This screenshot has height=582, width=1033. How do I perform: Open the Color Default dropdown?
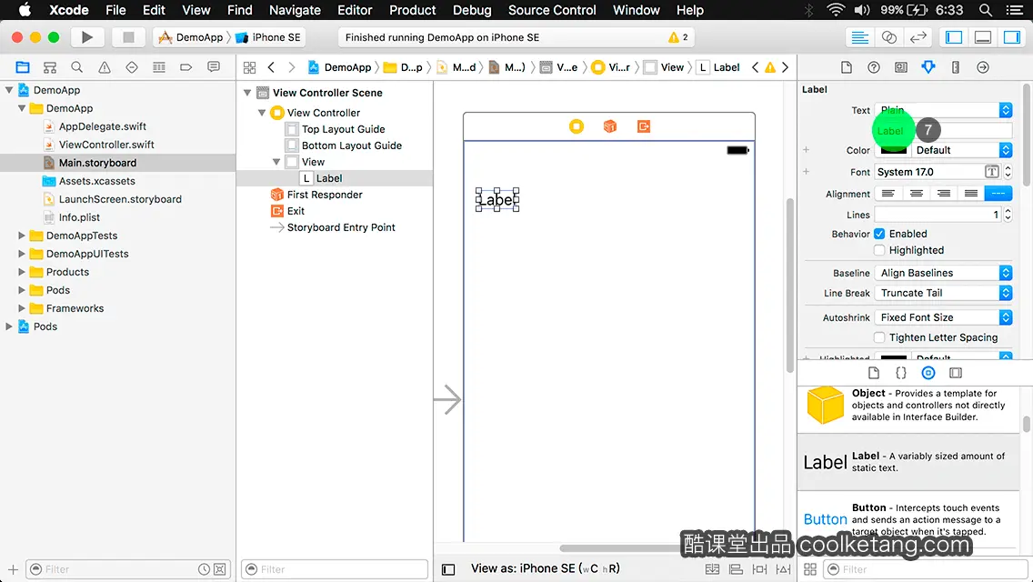pyautogui.click(x=960, y=150)
